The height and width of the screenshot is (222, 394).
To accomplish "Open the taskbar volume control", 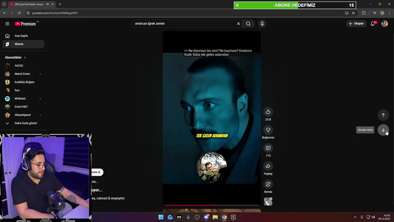I will [x=373, y=217].
